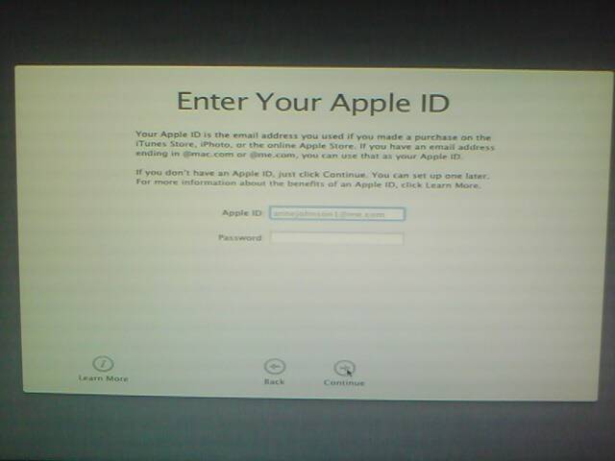This screenshot has height=461, width=615.
Task: Click the Learn More info icon
Action: (x=103, y=364)
